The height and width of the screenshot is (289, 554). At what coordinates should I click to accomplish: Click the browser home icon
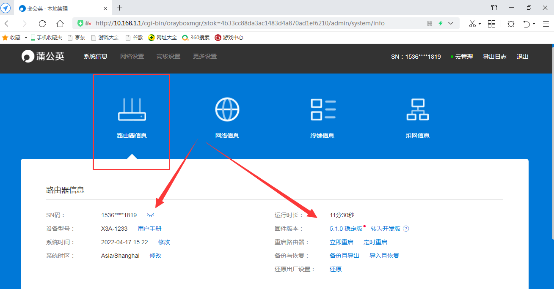60,24
